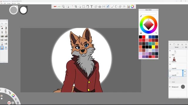Select the triangle-shaped sharpen brush
This screenshot has width=188, height=105.
click(x=6, y=48)
